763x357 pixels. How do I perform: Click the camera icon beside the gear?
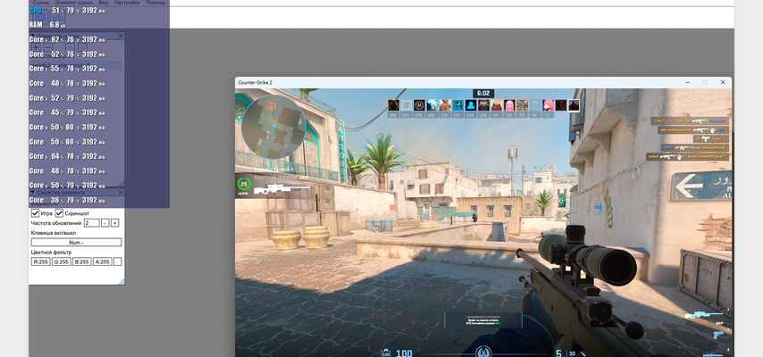[x=57, y=17]
